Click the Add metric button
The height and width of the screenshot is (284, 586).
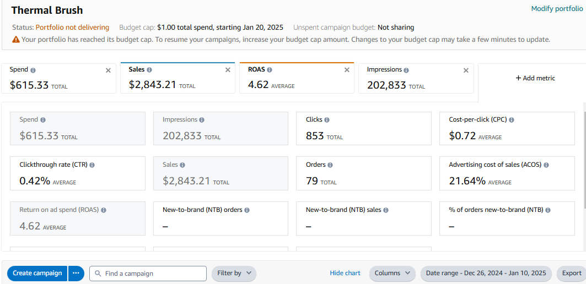[535, 78]
